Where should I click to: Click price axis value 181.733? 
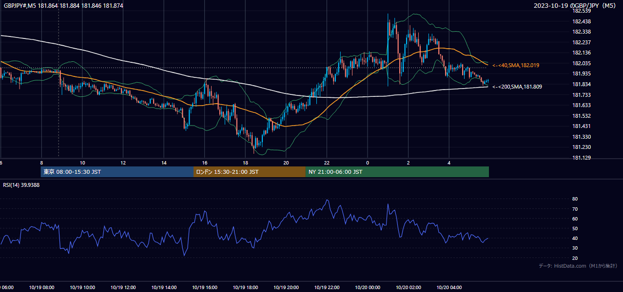pyautogui.click(x=581, y=95)
